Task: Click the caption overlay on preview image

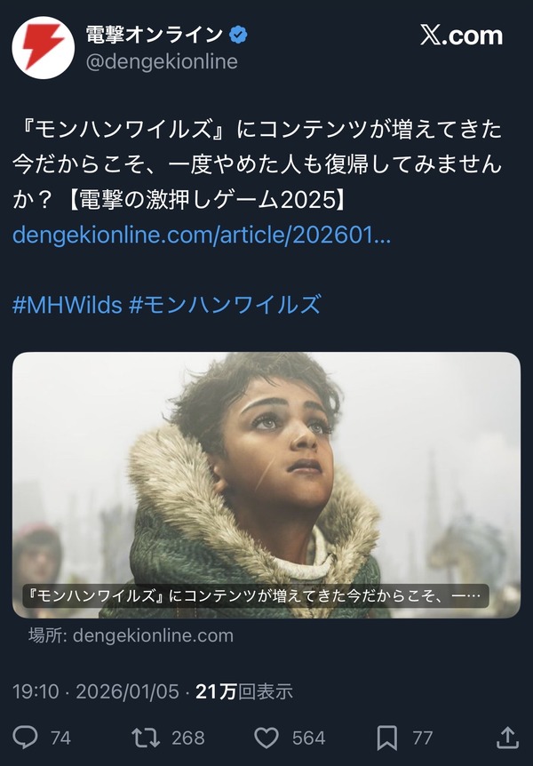Action: [x=256, y=595]
